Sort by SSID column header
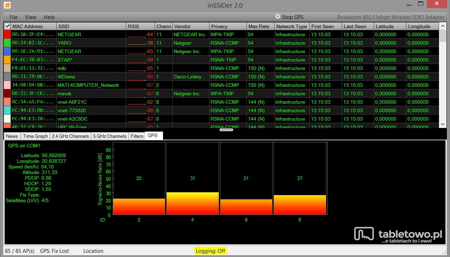Screen dimensions: 450x257 [91, 26]
